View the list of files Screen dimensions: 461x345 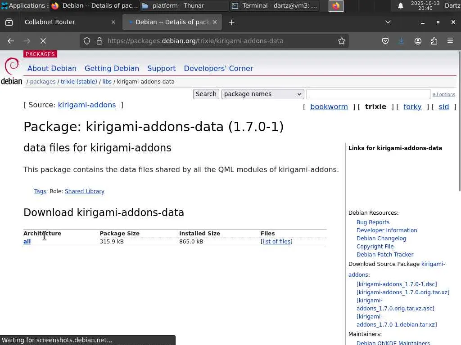coord(276,241)
